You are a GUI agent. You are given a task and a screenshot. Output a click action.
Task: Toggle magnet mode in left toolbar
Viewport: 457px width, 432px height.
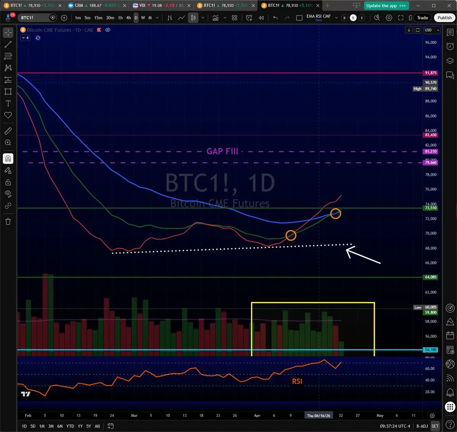(8, 159)
